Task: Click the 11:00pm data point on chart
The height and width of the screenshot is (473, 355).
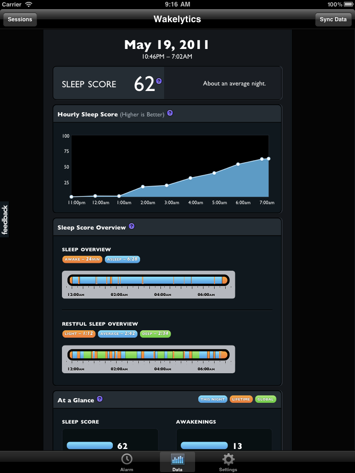Action: click(72, 197)
